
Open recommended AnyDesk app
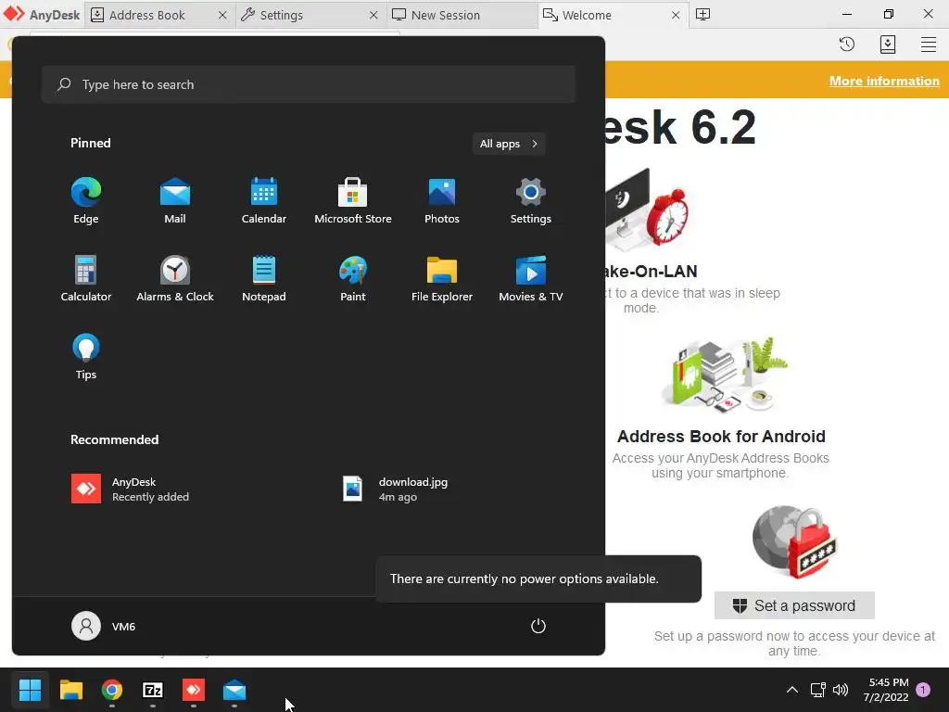coord(130,489)
